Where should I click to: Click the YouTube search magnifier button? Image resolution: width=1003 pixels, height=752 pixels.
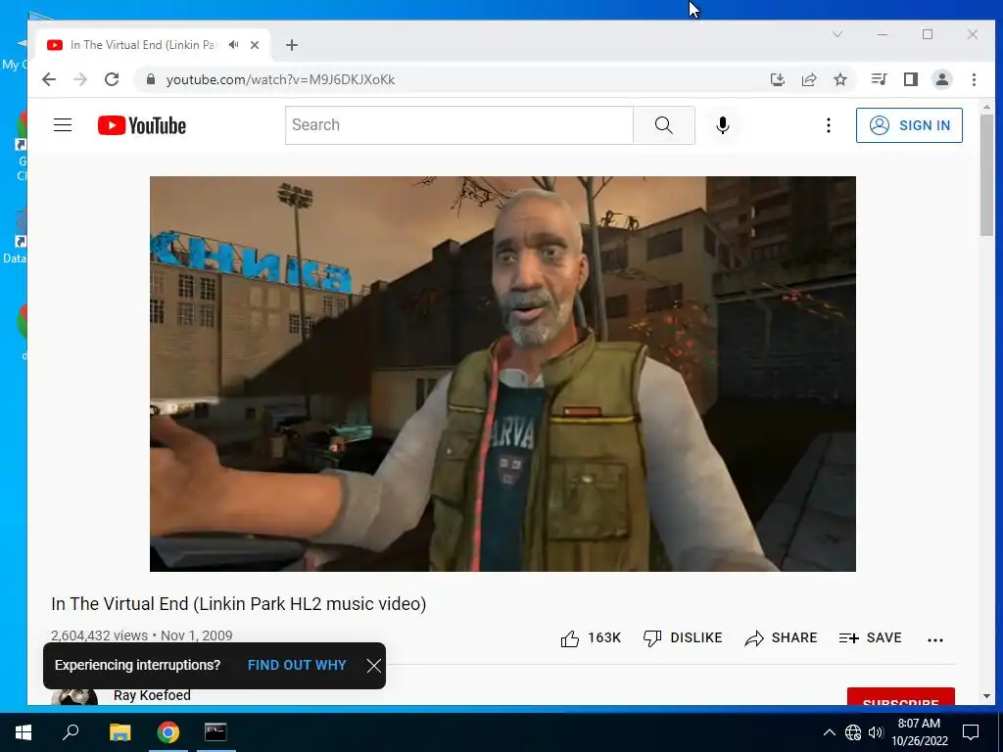click(x=663, y=125)
